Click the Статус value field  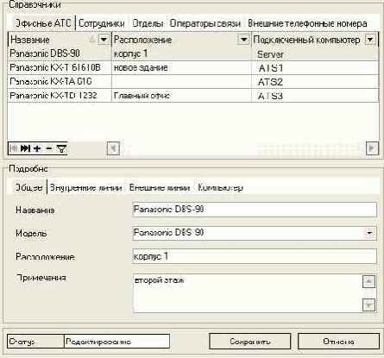[116, 342]
